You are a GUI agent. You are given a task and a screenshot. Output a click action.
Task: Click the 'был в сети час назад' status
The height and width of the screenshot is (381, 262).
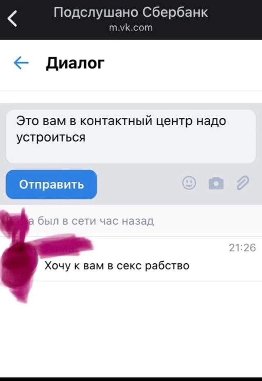pyautogui.click(x=96, y=221)
